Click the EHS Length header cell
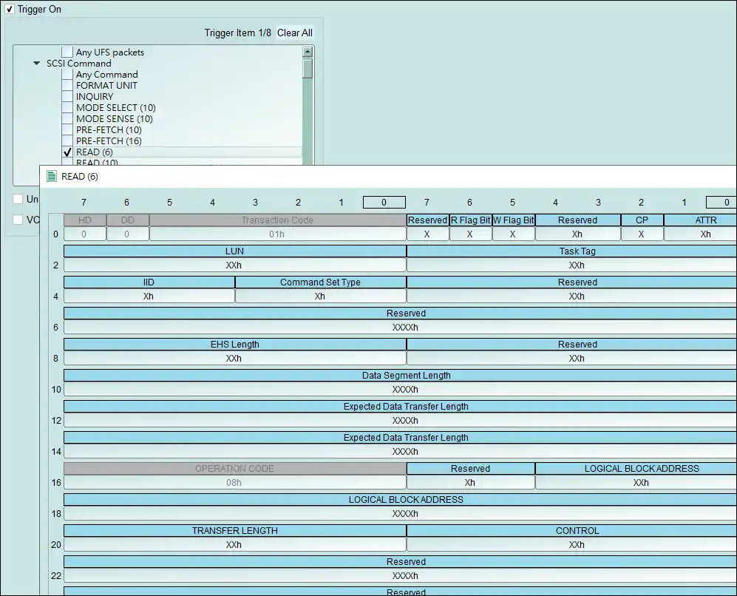737x596 pixels. (234, 344)
